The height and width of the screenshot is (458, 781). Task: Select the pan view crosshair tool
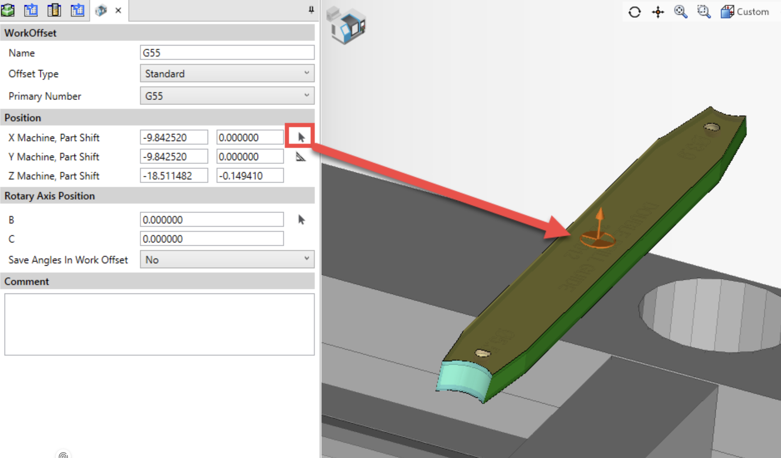658,12
